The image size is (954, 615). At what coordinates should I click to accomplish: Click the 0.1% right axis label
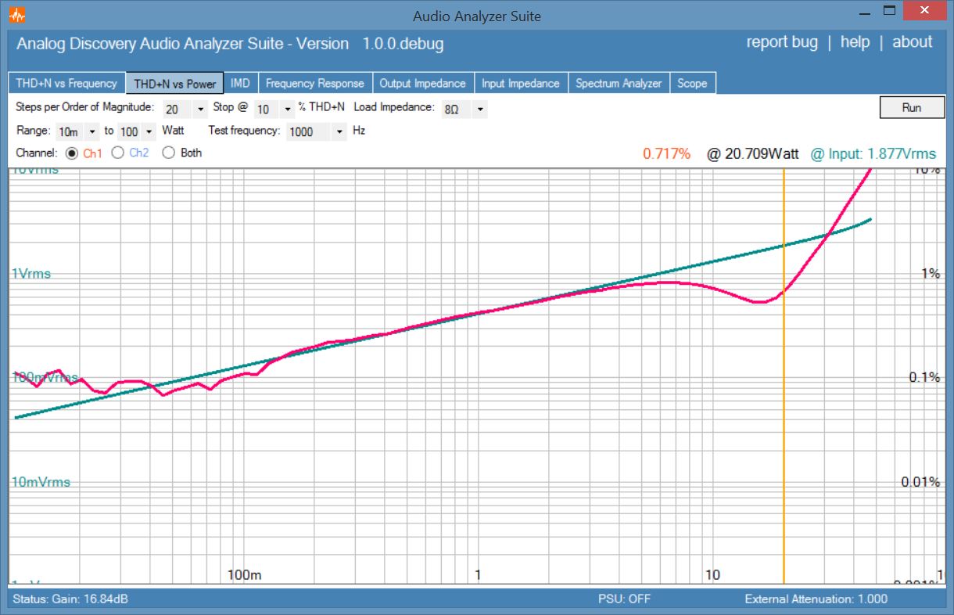924,378
